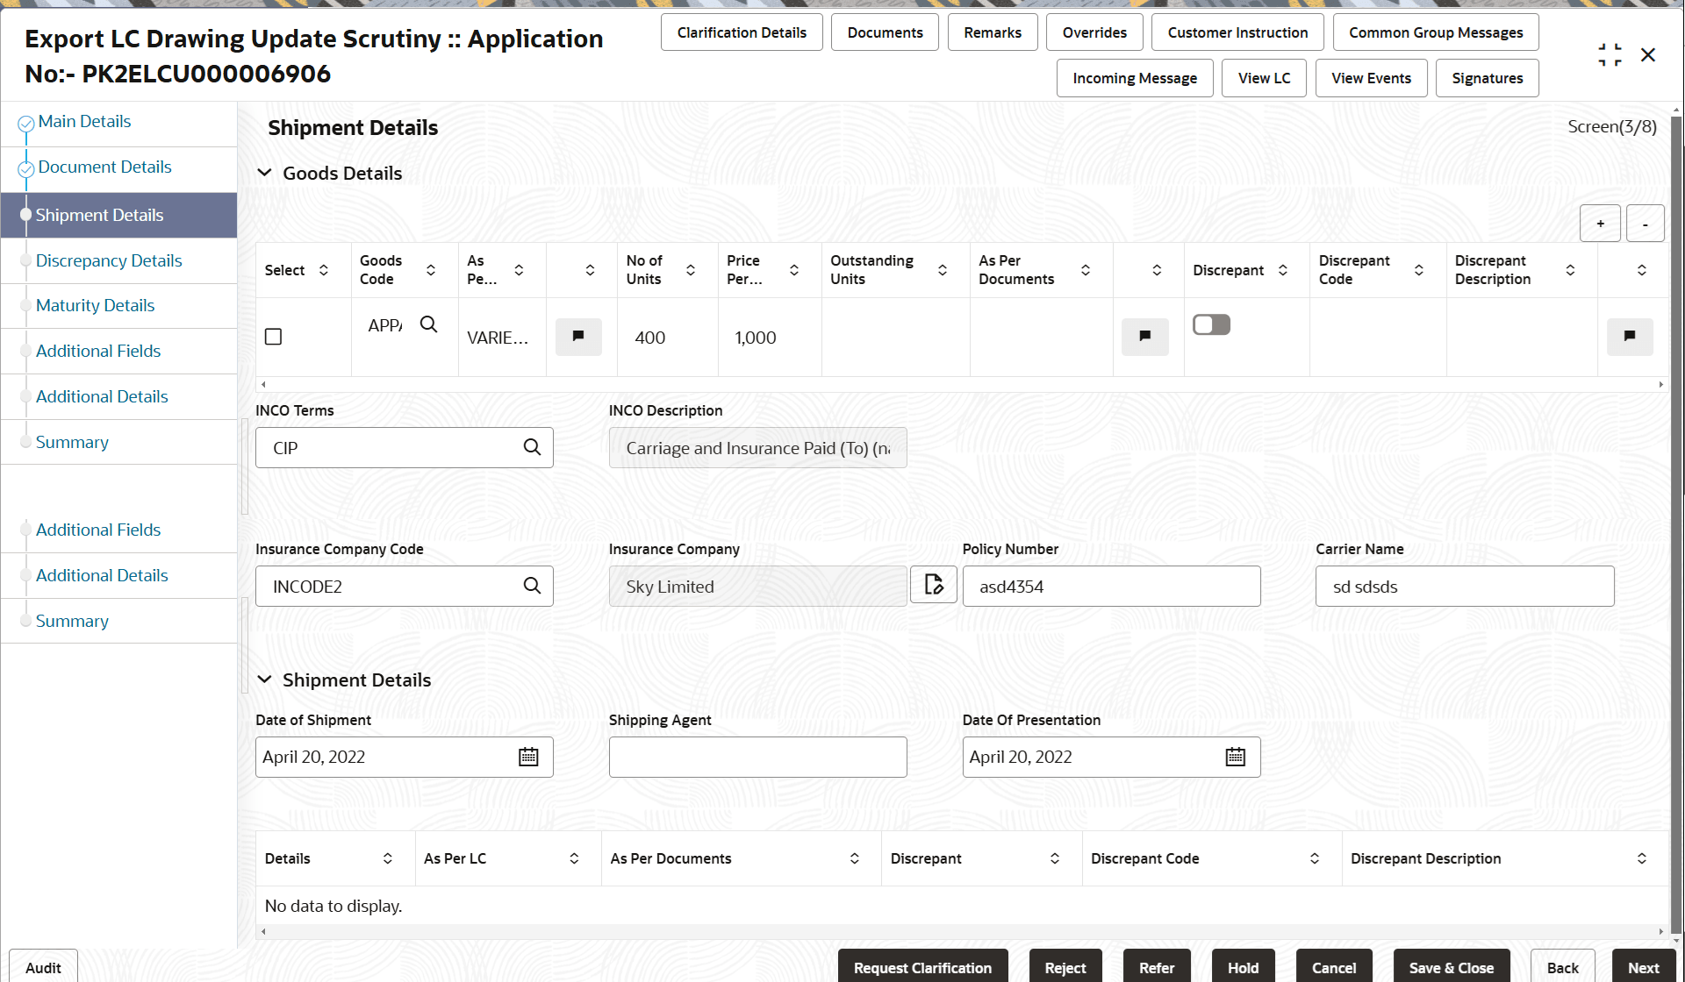Collapse the lower Shipment Details section
The height and width of the screenshot is (982, 1685).
tap(266, 679)
